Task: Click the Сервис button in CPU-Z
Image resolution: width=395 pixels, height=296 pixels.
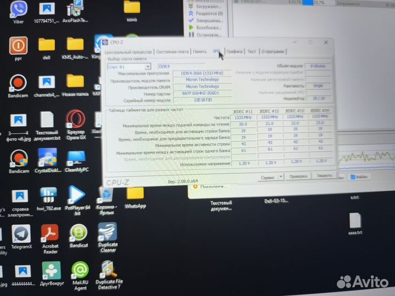Action: [268, 177]
